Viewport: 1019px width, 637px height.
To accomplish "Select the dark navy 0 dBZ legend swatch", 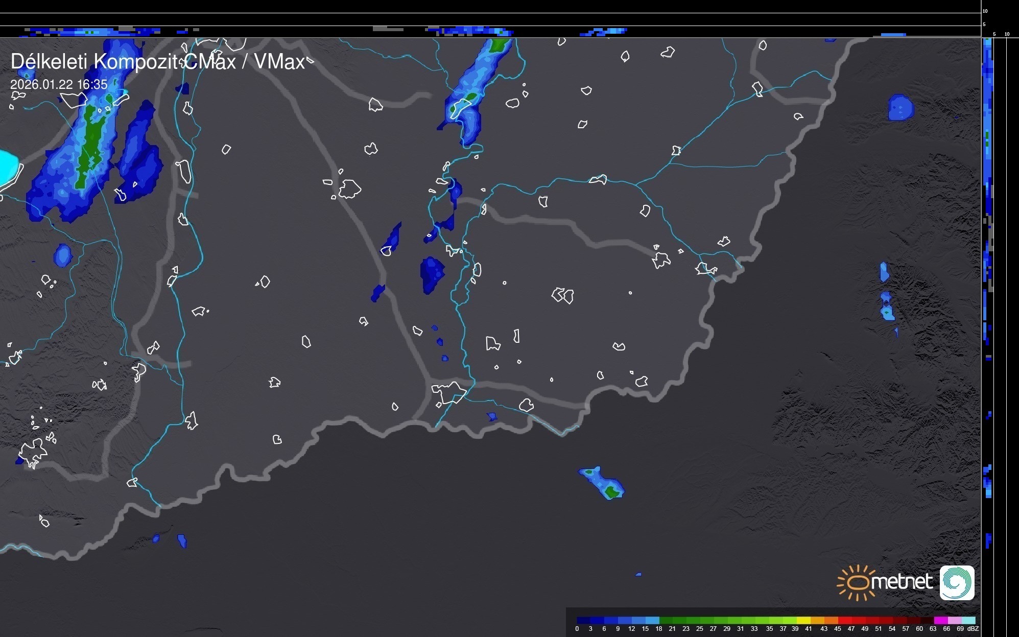I will (583, 620).
